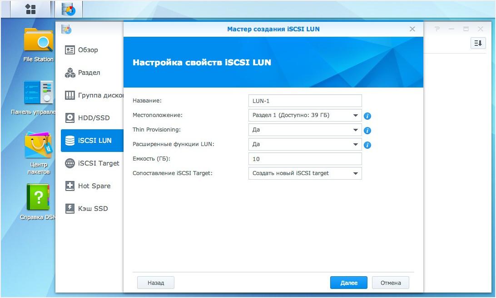Switch to the iSCSI LUN tab
Viewport: 496px width, 298px height.
[93, 141]
